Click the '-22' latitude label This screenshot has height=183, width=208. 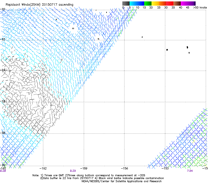click(3, 39)
